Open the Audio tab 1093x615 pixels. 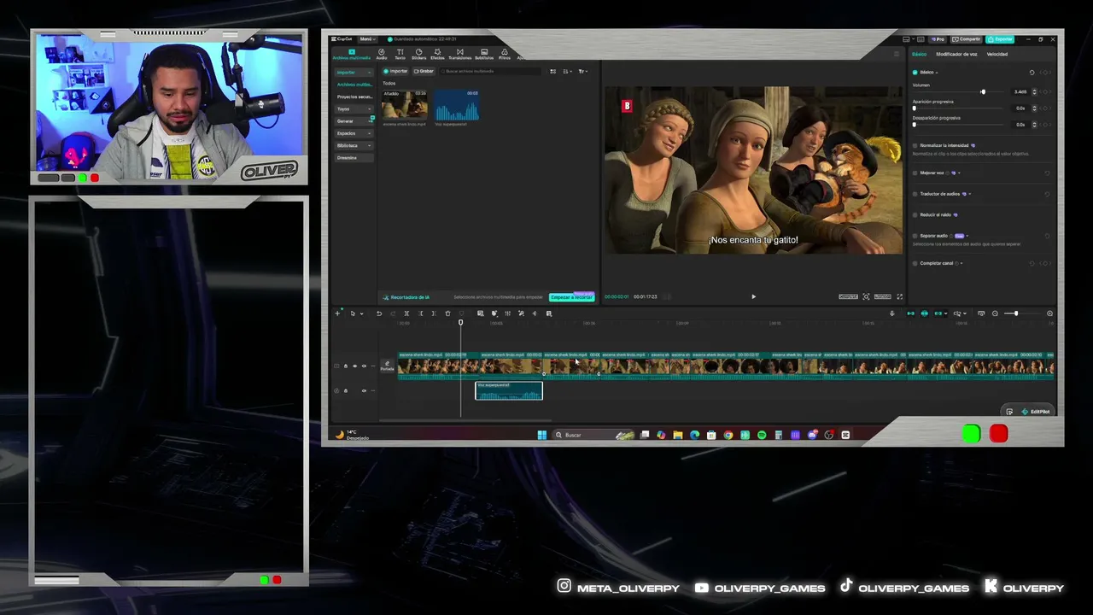(x=381, y=54)
